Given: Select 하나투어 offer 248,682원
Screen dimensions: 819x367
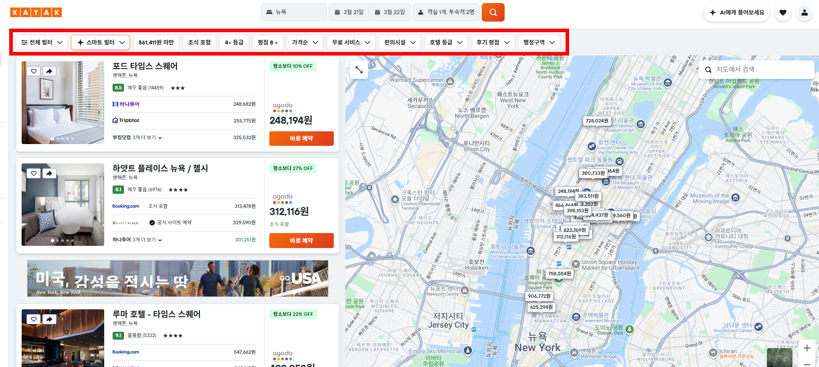Looking at the screenshot, I should (x=184, y=104).
